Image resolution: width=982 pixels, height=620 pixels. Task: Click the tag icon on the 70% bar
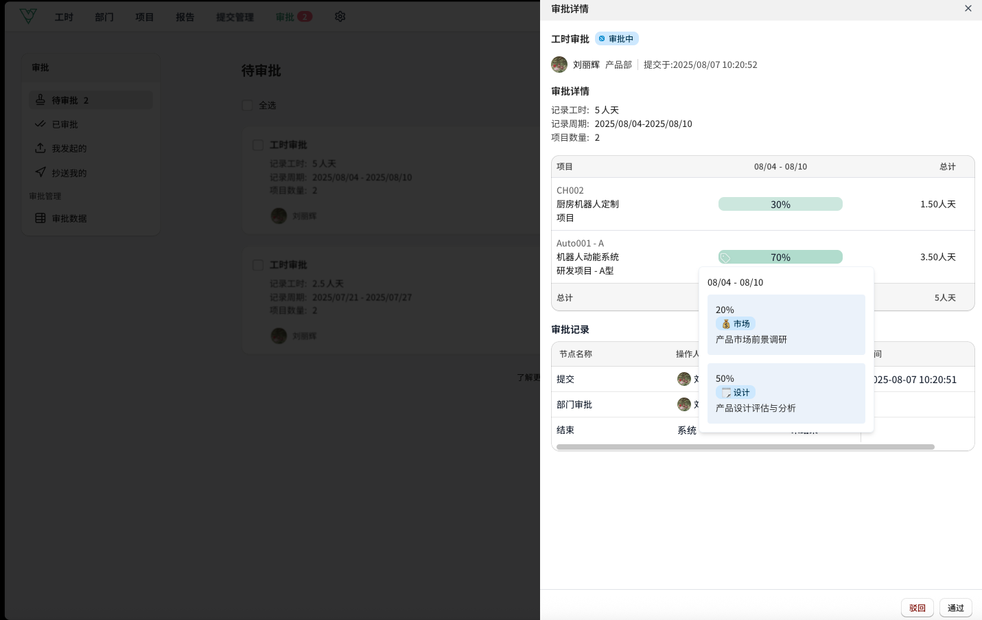(725, 257)
